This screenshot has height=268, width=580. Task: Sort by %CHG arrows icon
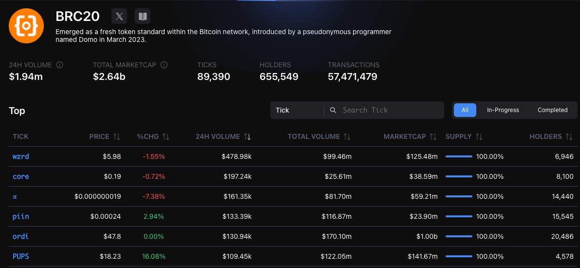click(166, 137)
